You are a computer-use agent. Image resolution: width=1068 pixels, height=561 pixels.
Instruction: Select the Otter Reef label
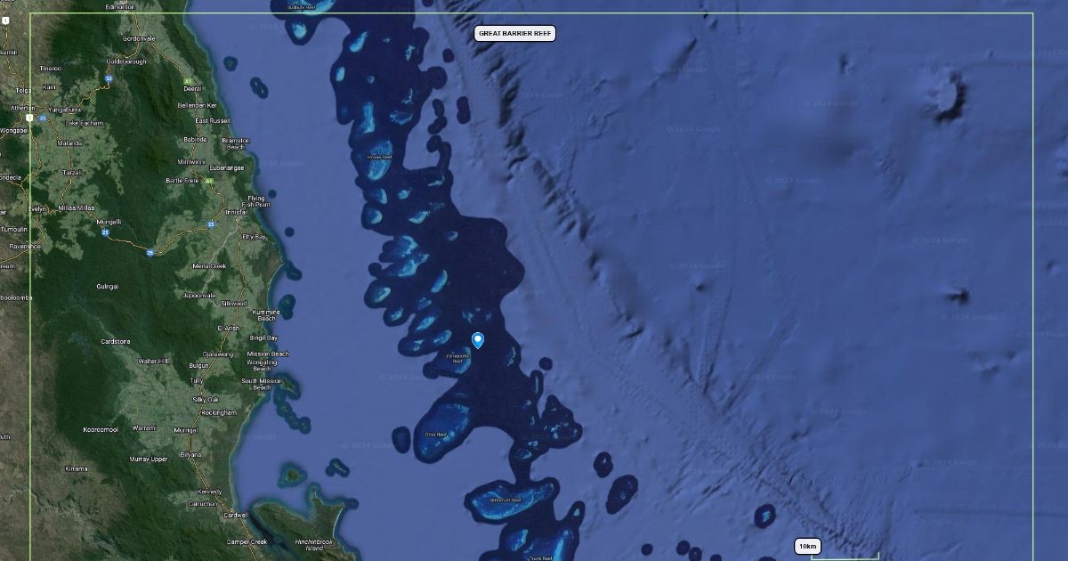click(435, 435)
